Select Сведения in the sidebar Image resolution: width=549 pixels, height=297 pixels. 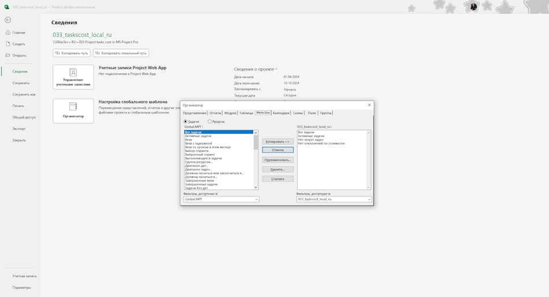[20, 72]
